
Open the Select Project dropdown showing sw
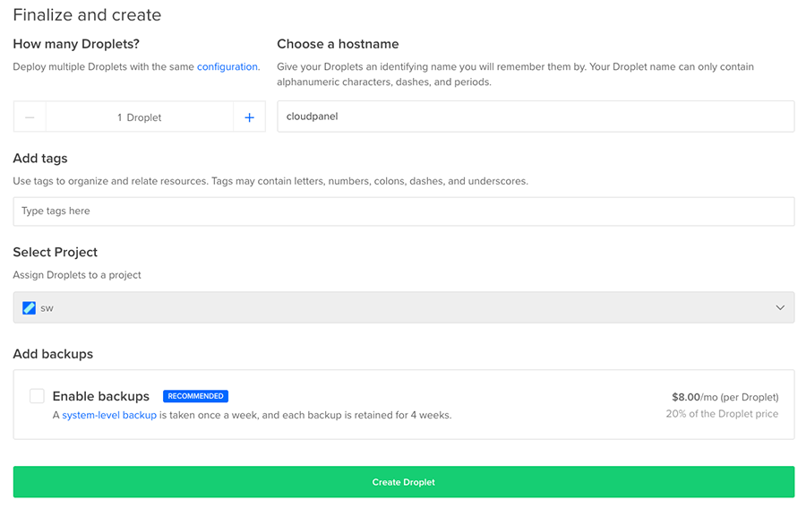(404, 307)
